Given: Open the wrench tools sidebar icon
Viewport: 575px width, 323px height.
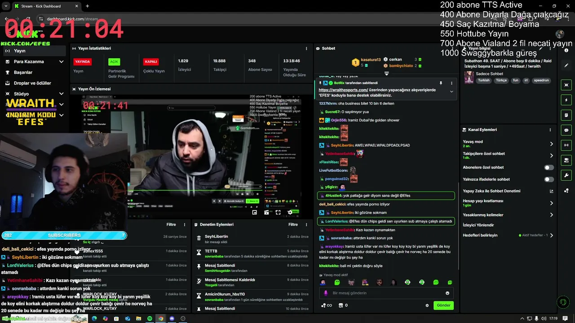Looking at the screenshot, I should point(566,175).
